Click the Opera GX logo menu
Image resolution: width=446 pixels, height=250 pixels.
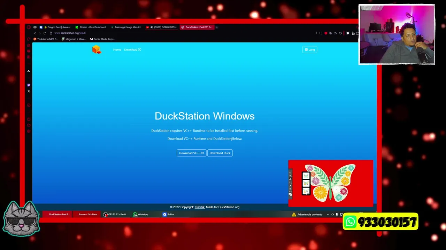click(29, 27)
